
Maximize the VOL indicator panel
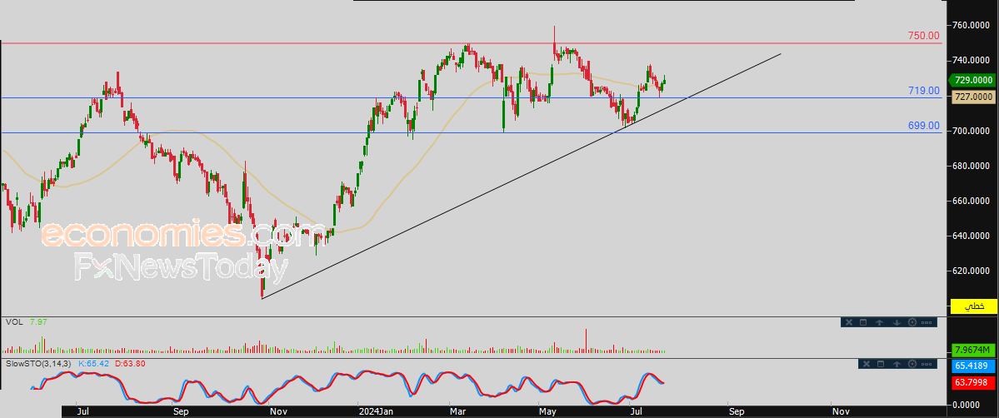coord(863,322)
